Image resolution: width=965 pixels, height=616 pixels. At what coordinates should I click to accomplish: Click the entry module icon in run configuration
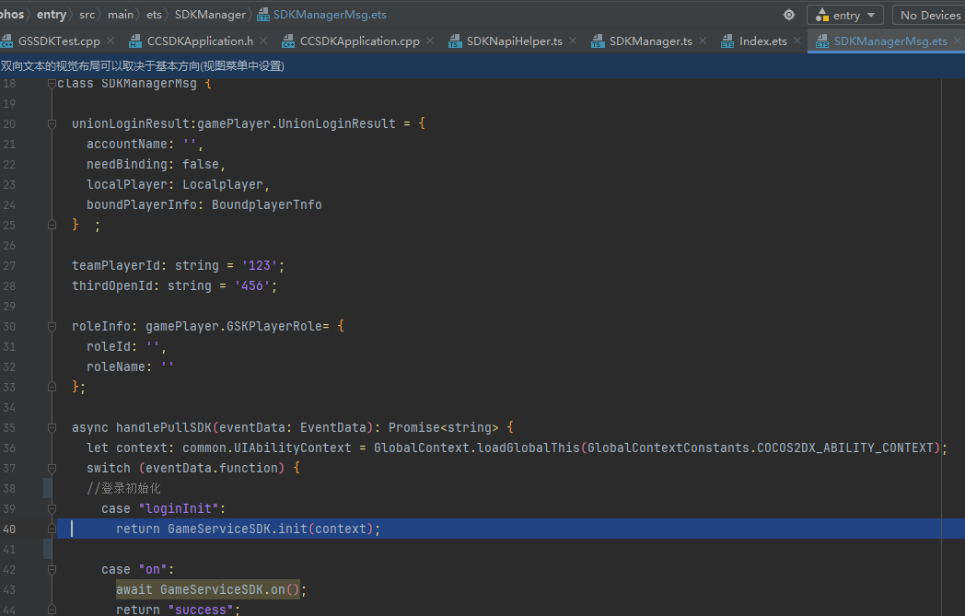coord(821,15)
